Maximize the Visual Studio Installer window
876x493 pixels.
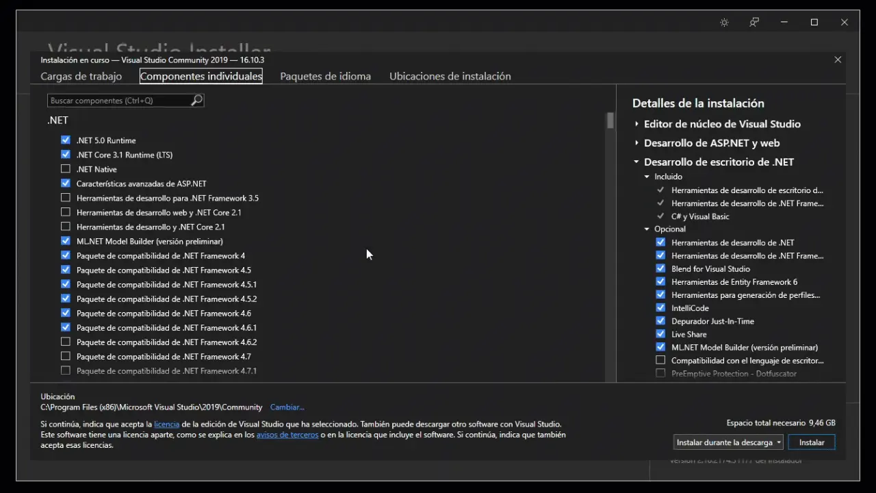coord(814,23)
